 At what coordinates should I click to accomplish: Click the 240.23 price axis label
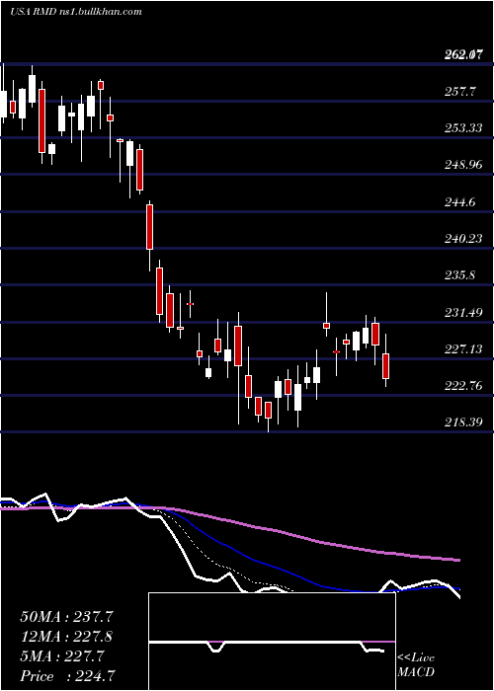pyautogui.click(x=463, y=239)
